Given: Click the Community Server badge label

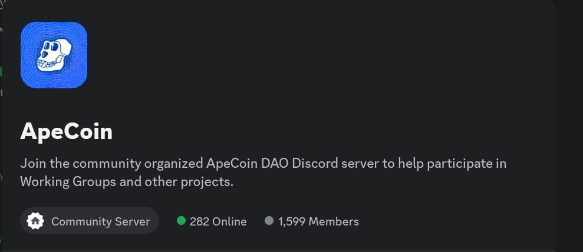Looking at the screenshot, I should click(100, 221).
